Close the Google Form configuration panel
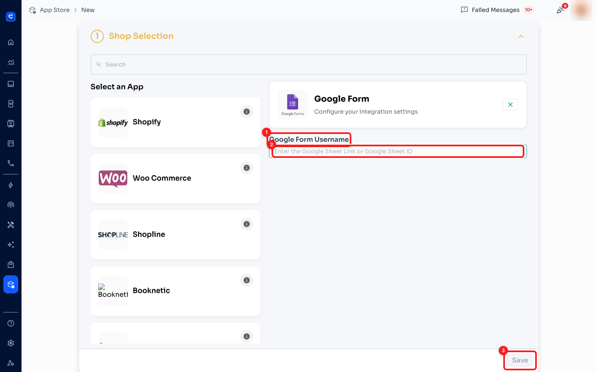The image size is (596, 372). (510, 105)
